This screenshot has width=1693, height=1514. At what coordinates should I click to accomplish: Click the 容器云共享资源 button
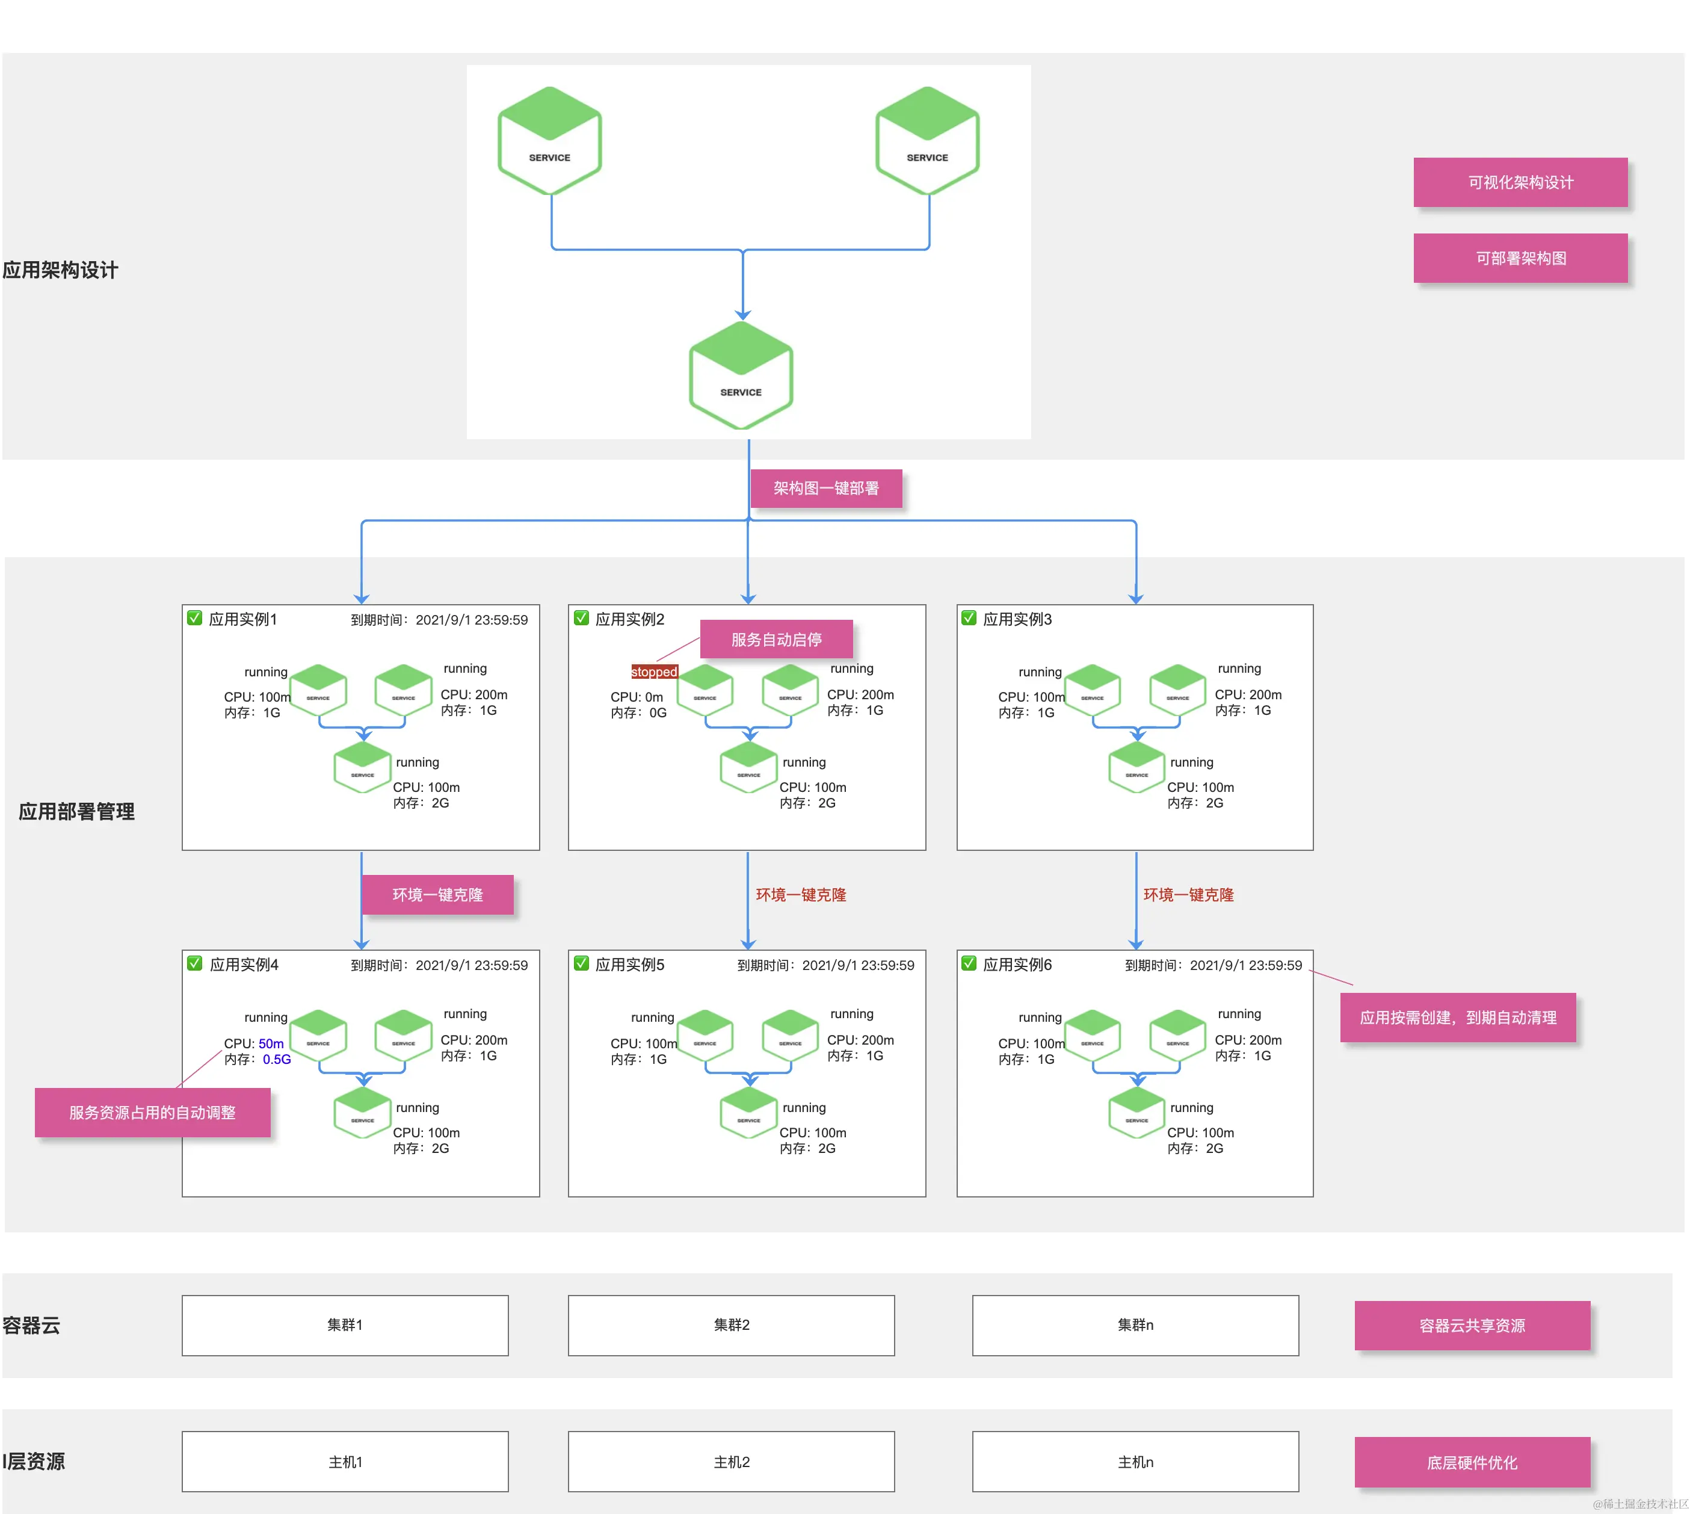(1472, 1325)
